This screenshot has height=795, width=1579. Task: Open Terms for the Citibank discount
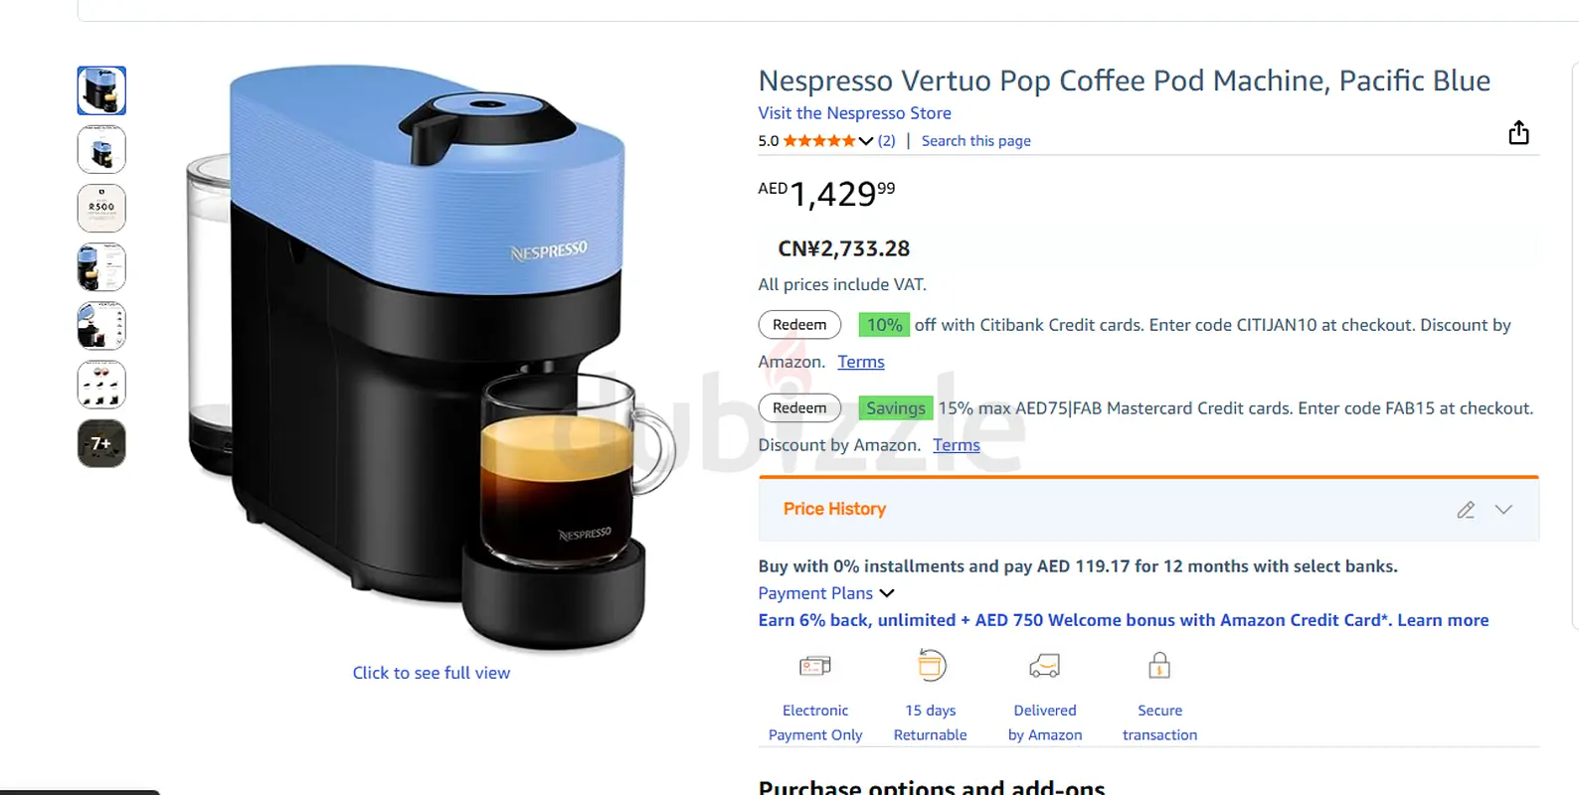tap(860, 362)
